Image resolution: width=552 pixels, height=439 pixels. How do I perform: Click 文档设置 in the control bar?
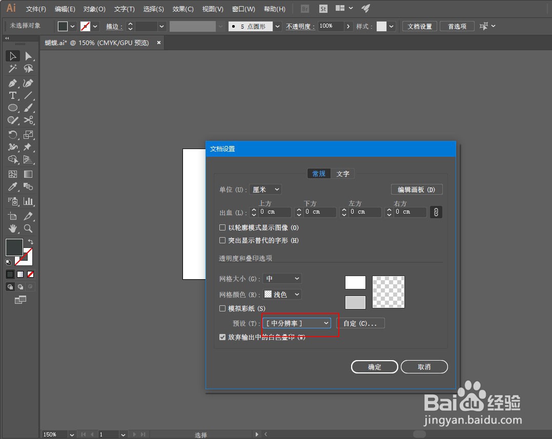click(420, 27)
